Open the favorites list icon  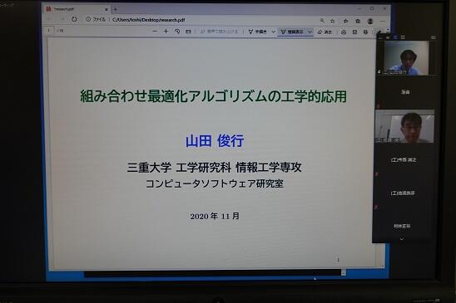[345, 21]
